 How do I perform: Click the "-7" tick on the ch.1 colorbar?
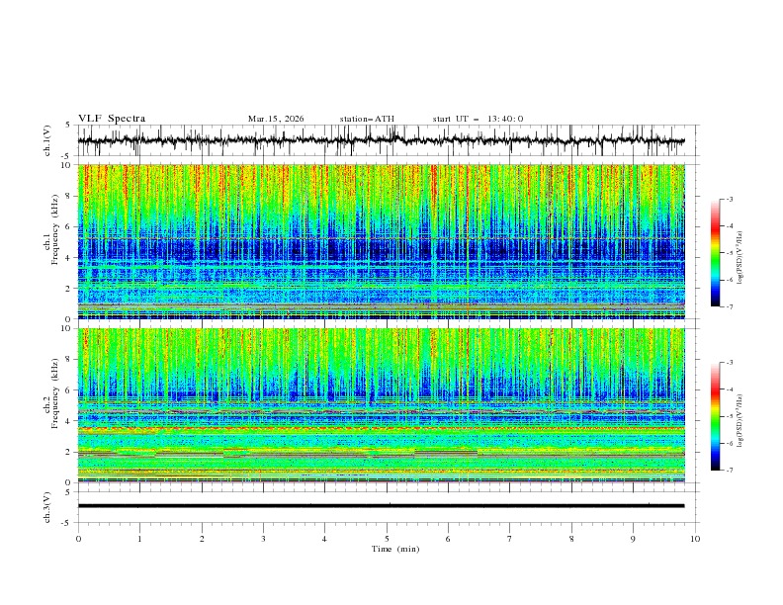pyautogui.click(x=729, y=306)
